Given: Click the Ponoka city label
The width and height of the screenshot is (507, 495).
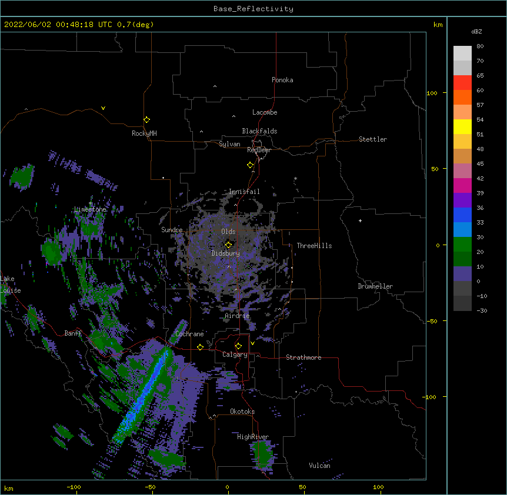Looking at the screenshot, I should coord(282,80).
